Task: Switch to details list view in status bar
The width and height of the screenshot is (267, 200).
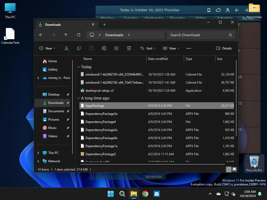Action: [x=229, y=169]
